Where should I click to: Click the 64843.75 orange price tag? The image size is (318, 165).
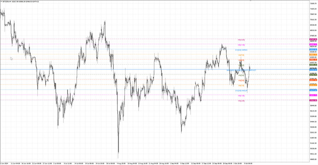tap(313, 55)
